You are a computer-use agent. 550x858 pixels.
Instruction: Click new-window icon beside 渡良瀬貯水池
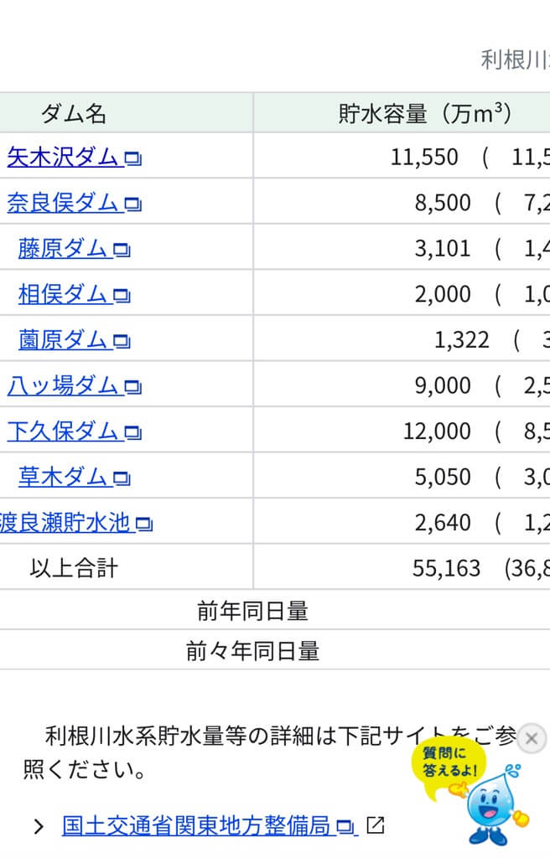pos(144,525)
